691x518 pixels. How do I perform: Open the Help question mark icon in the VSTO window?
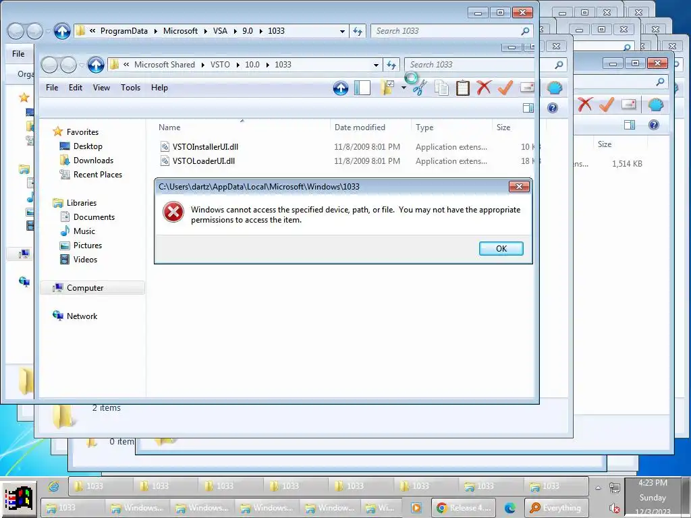click(552, 108)
